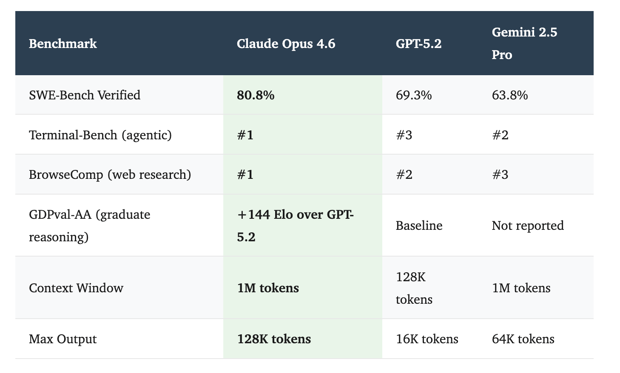
Task: Select the BrowseComp (web research) label
Action: click(x=110, y=175)
